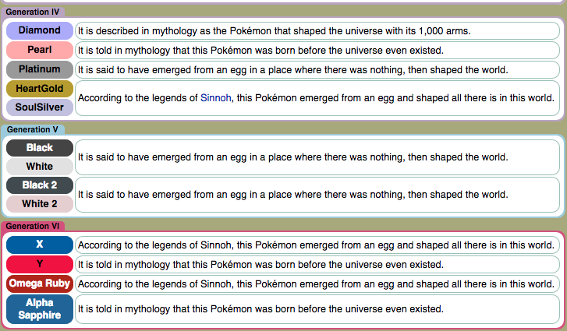This screenshot has height=331, width=567.
Task: Select the Platinum version label
Action: click(x=40, y=69)
